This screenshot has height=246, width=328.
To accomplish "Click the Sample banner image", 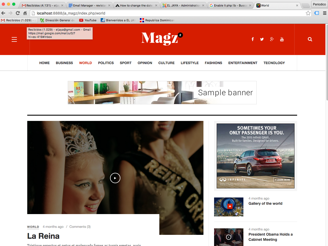I will (x=162, y=93).
